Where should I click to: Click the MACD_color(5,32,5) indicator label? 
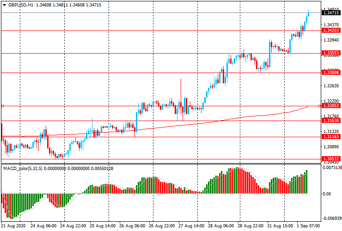(23, 168)
